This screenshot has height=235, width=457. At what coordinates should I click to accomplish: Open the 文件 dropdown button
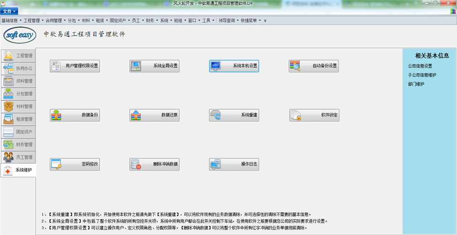(x=9, y=11)
